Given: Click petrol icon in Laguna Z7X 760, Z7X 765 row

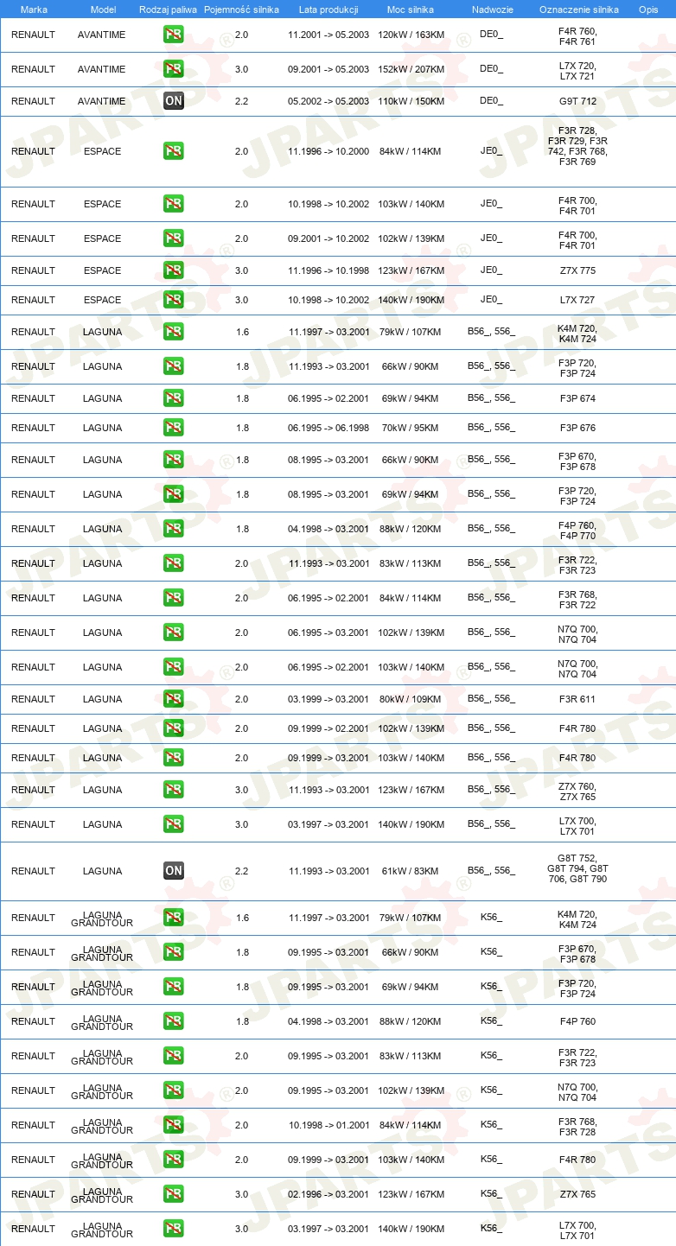Looking at the screenshot, I should 174,790.
